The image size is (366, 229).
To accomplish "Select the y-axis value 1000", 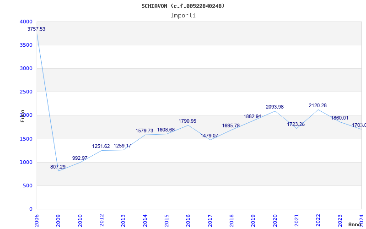I will coord(26,162).
